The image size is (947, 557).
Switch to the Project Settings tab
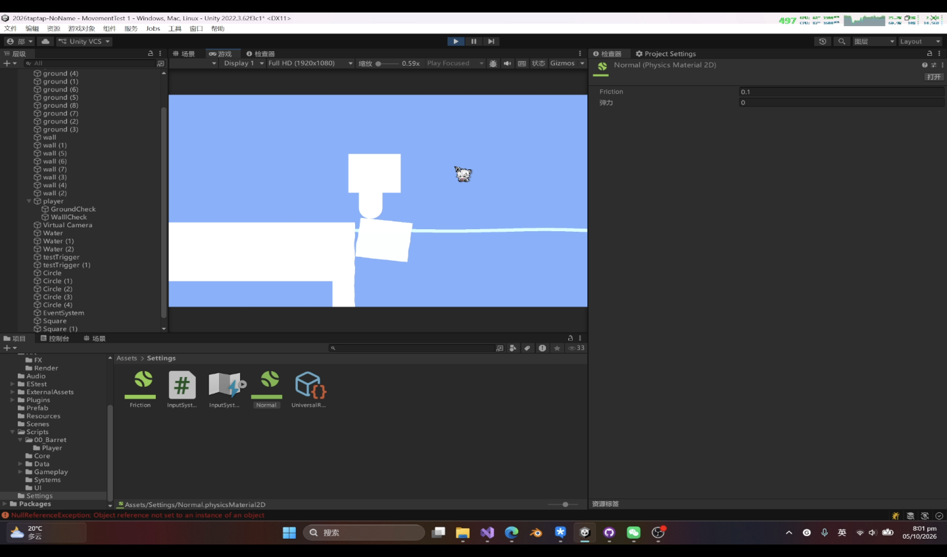(x=666, y=54)
